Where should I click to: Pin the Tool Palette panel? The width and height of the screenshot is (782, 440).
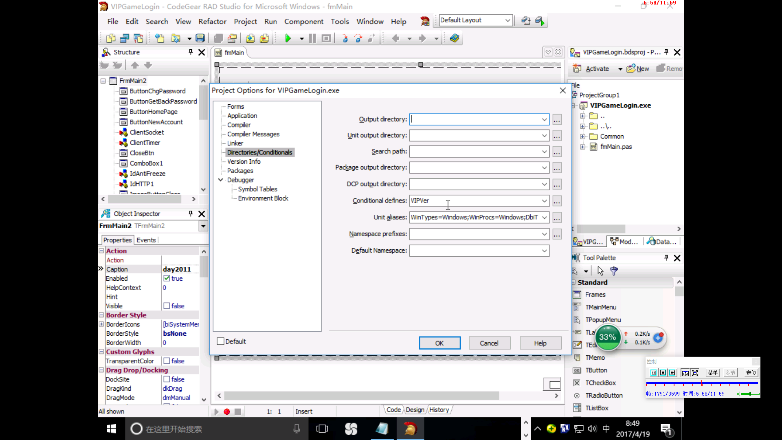[666, 257]
